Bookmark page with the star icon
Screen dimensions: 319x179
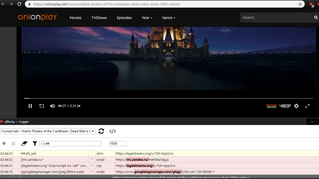(300, 4)
